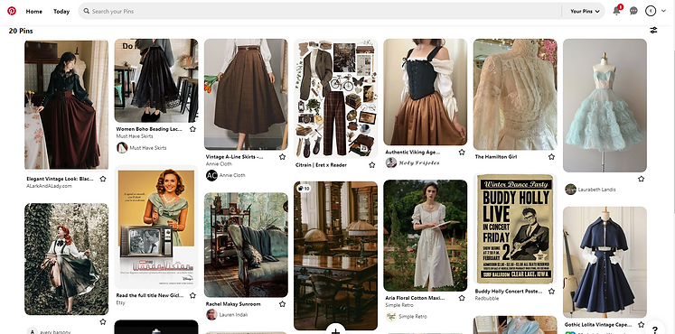This screenshot has width=675, height=334.
Task: Star The Hamilton Girl pin
Action: 551,157
